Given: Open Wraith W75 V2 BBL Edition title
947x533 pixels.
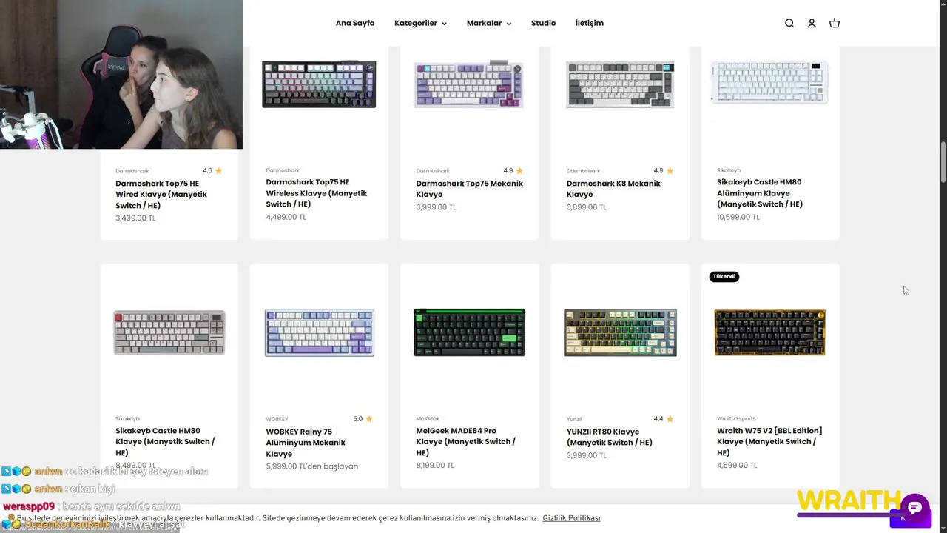Looking at the screenshot, I should click(769, 441).
